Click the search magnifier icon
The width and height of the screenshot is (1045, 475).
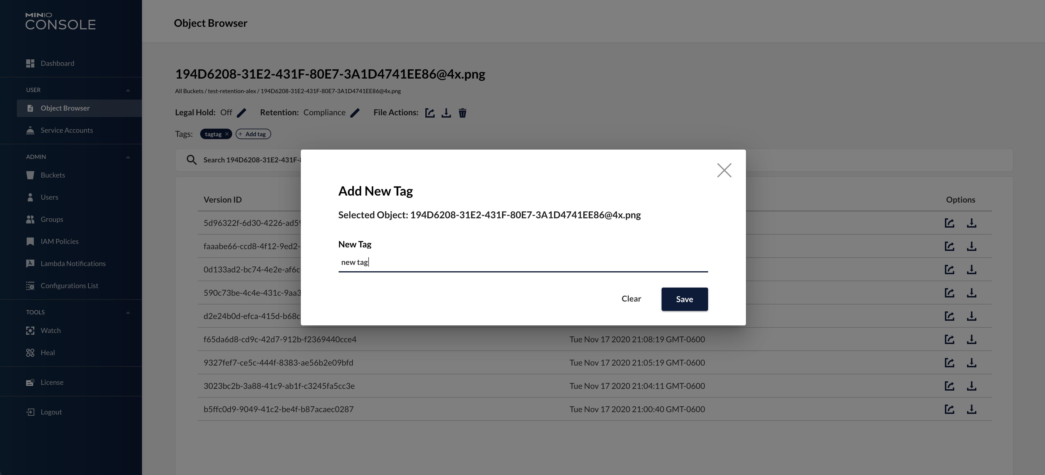[x=191, y=160]
